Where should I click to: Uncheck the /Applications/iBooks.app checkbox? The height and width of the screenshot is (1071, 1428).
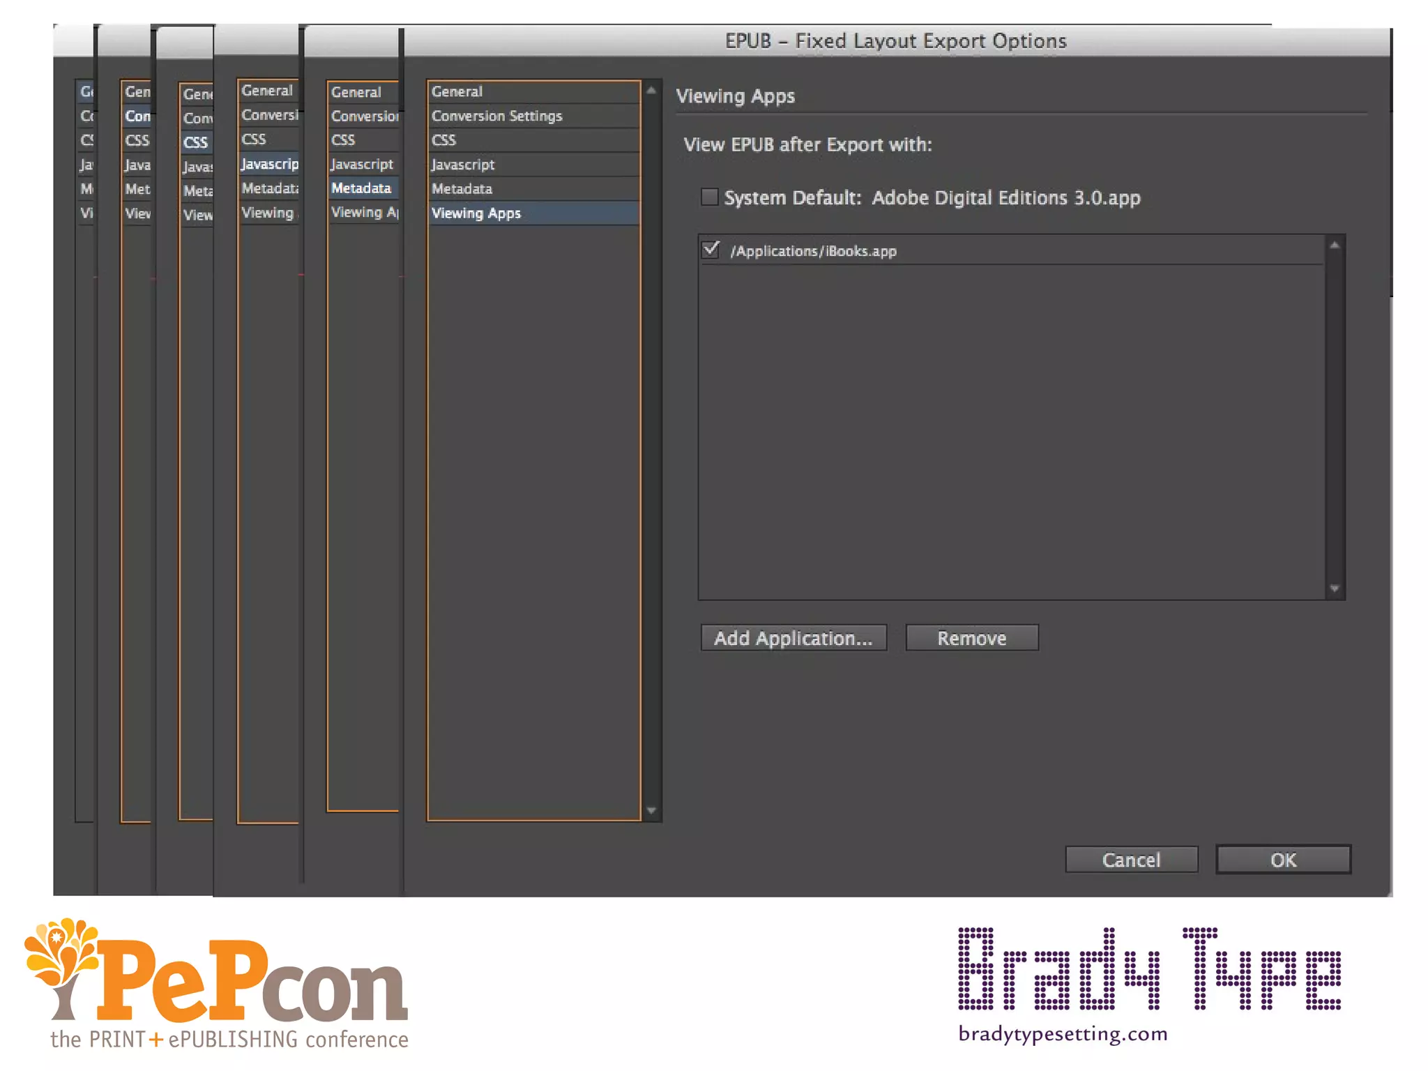point(711,250)
